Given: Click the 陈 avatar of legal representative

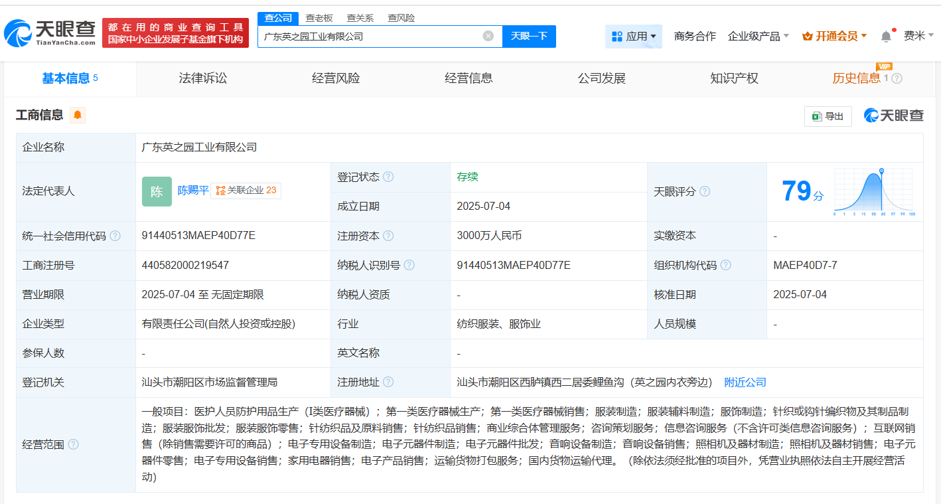Looking at the screenshot, I should (x=157, y=191).
